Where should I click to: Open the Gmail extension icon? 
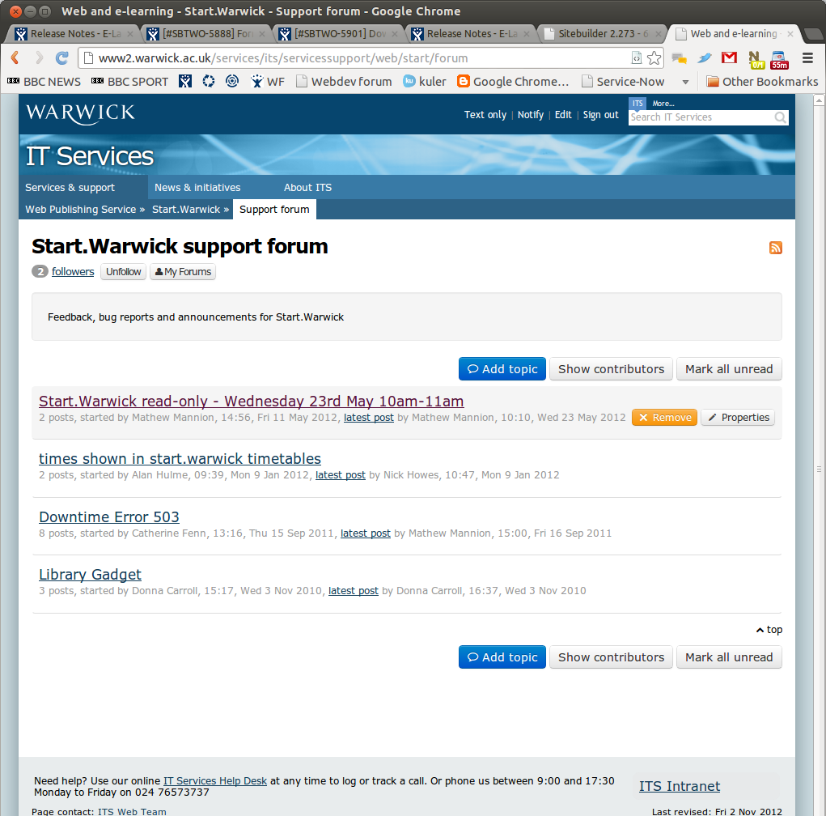tap(729, 58)
